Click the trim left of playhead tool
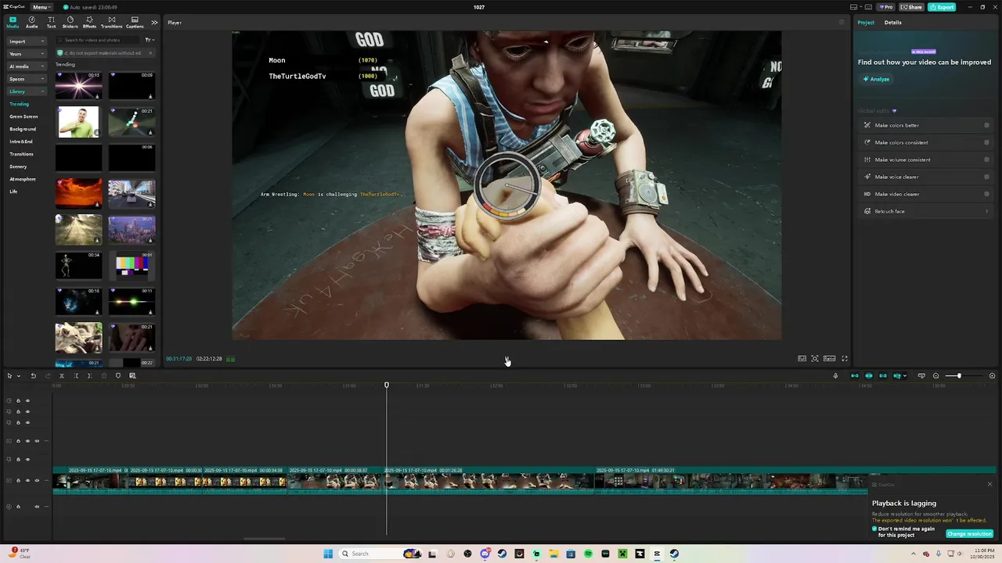Viewport: 1002px width, 563px height. pos(76,375)
